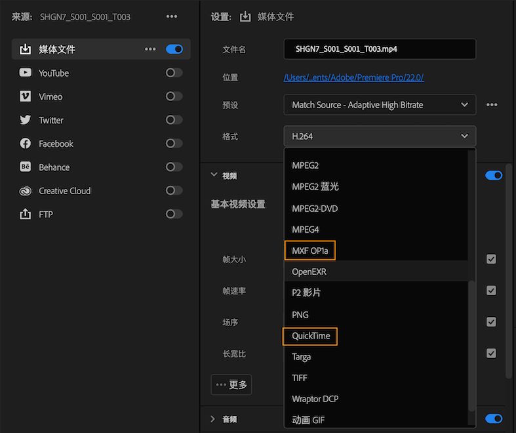The image size is (516, 433).
Task: Open the 预设 Match Source dropdown
Action: 380,105
